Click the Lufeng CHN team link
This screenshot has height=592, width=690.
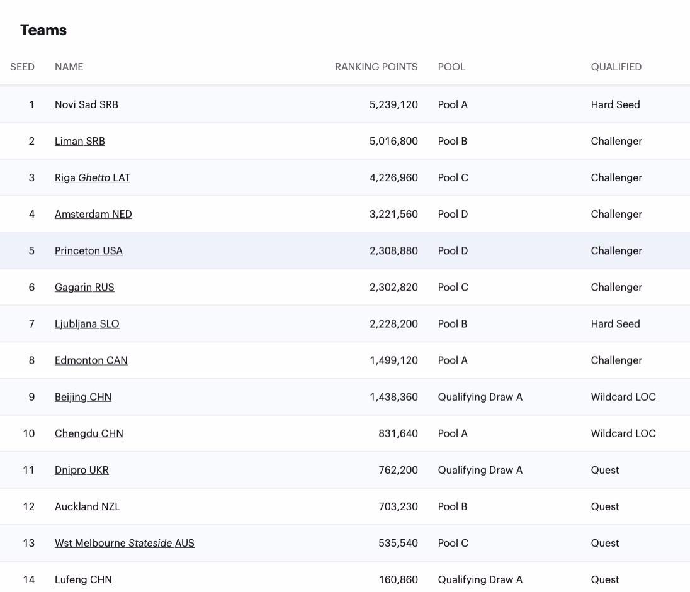(x=83, y=579)
